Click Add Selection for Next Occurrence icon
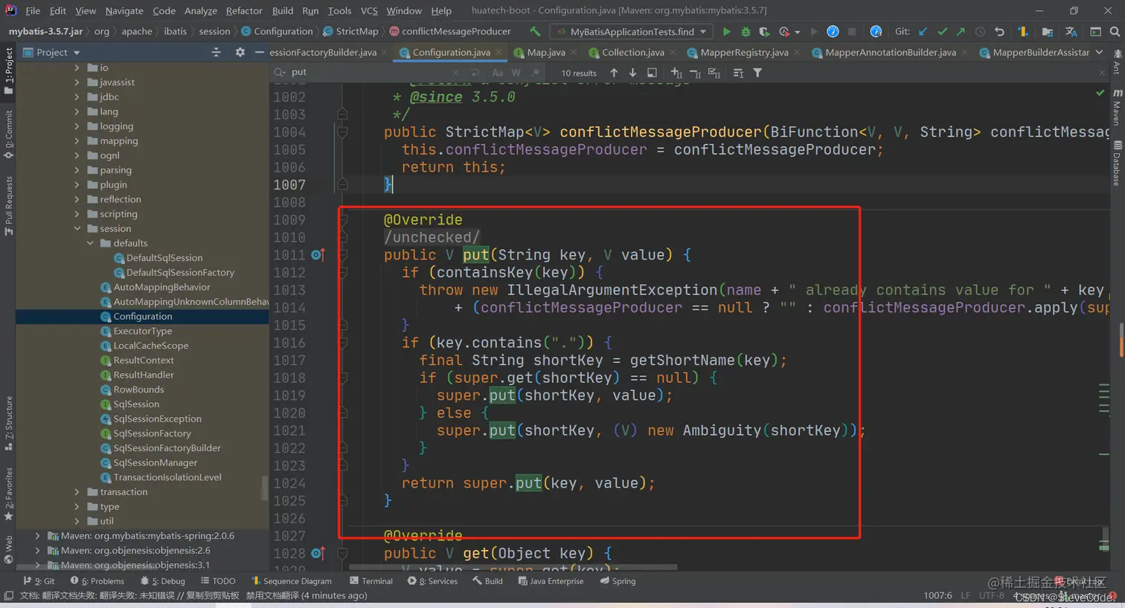This screenshot has width=1125, height=608. [676, 73]
